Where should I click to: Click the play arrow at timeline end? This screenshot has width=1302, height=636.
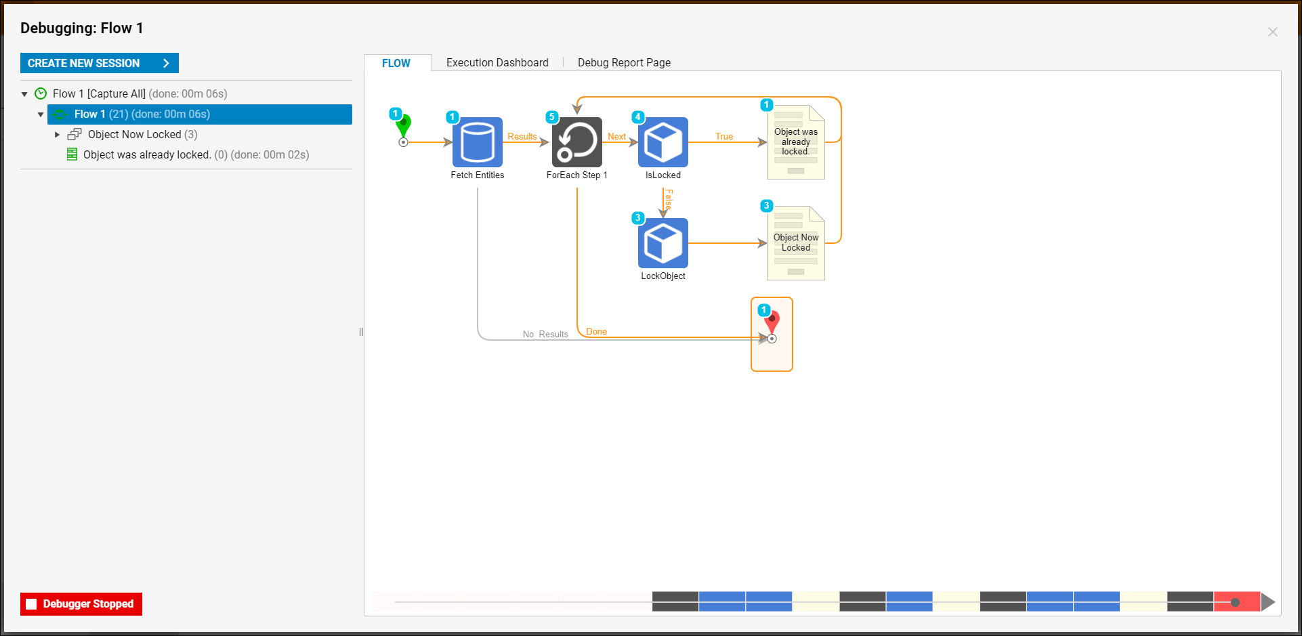click(1268, 601)
